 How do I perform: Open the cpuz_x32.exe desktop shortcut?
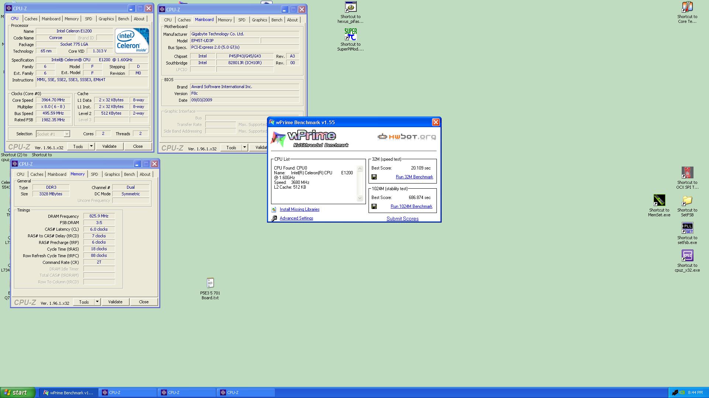pos(687,261)
